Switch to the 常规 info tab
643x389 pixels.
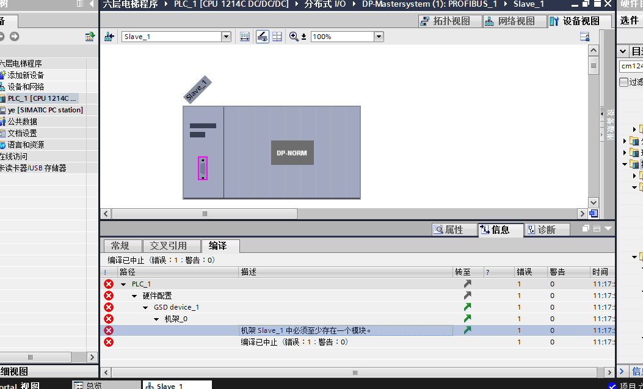[122, 245]
